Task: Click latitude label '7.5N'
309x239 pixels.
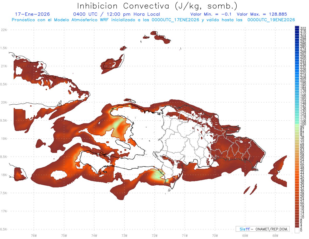Action: click(4, 193)
